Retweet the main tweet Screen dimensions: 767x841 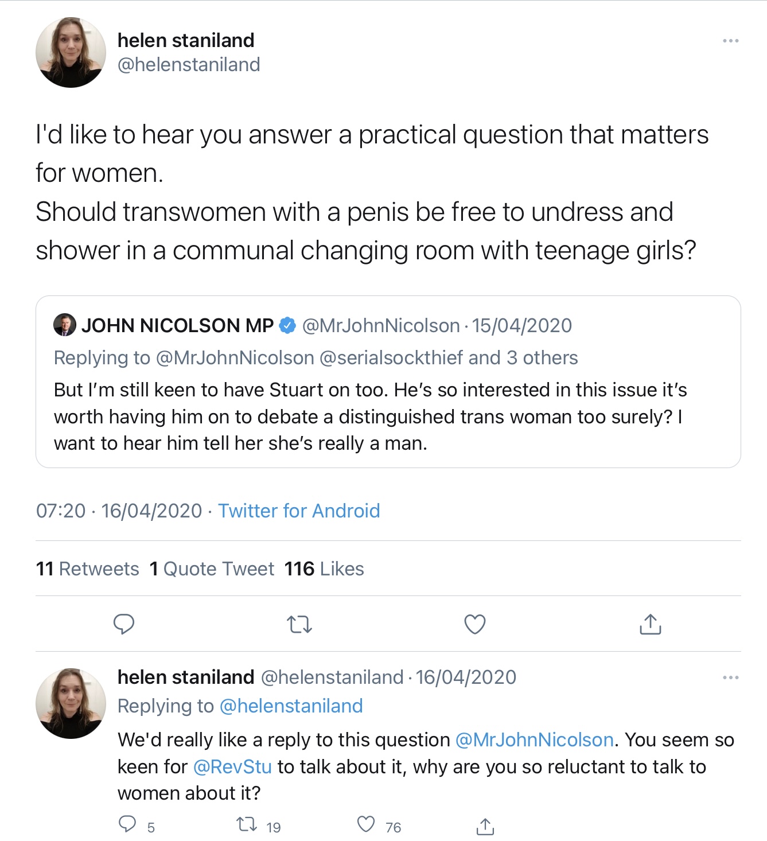click(299, 624)
